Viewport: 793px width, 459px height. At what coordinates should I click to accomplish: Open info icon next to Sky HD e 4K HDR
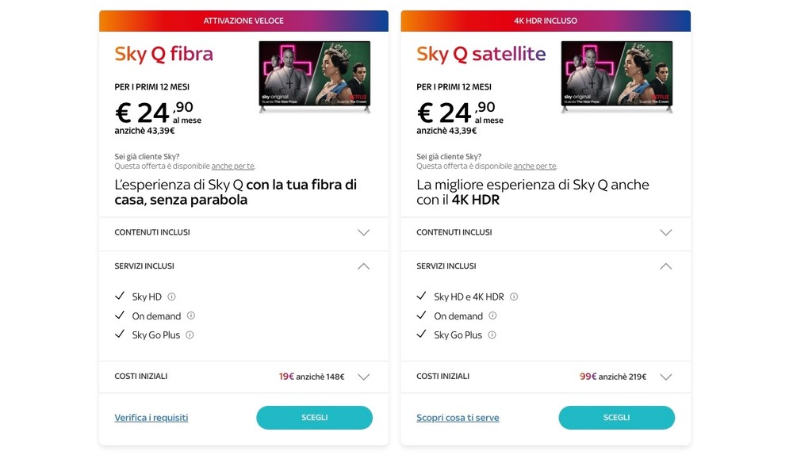[x=514, y=296]
